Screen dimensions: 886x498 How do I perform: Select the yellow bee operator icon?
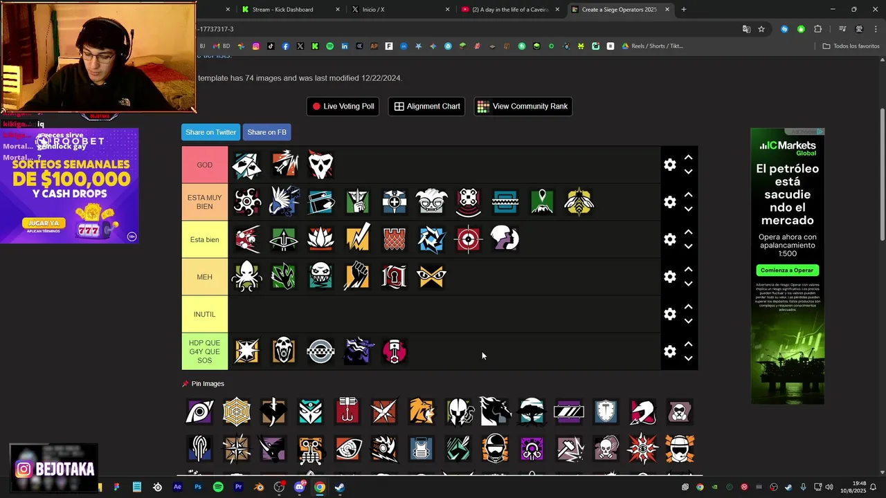coord(579,202)
